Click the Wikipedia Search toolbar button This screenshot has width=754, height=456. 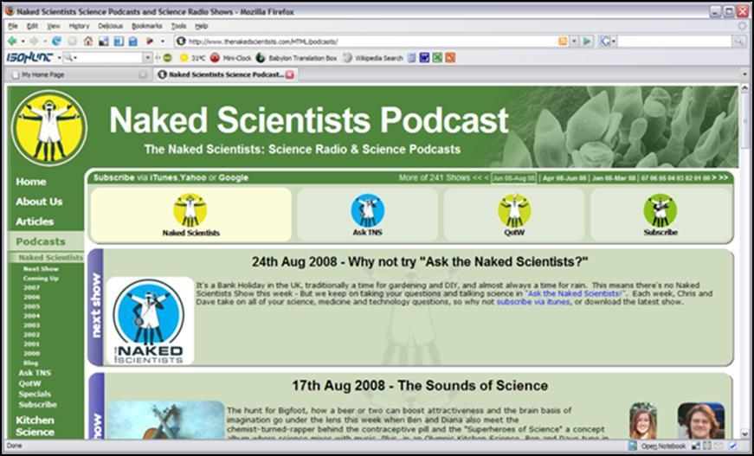click(x=373, y=58)
